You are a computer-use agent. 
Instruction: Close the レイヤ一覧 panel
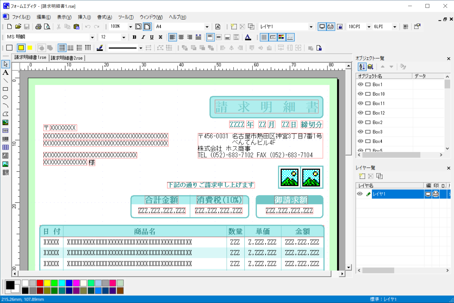[x=448, y=168]
